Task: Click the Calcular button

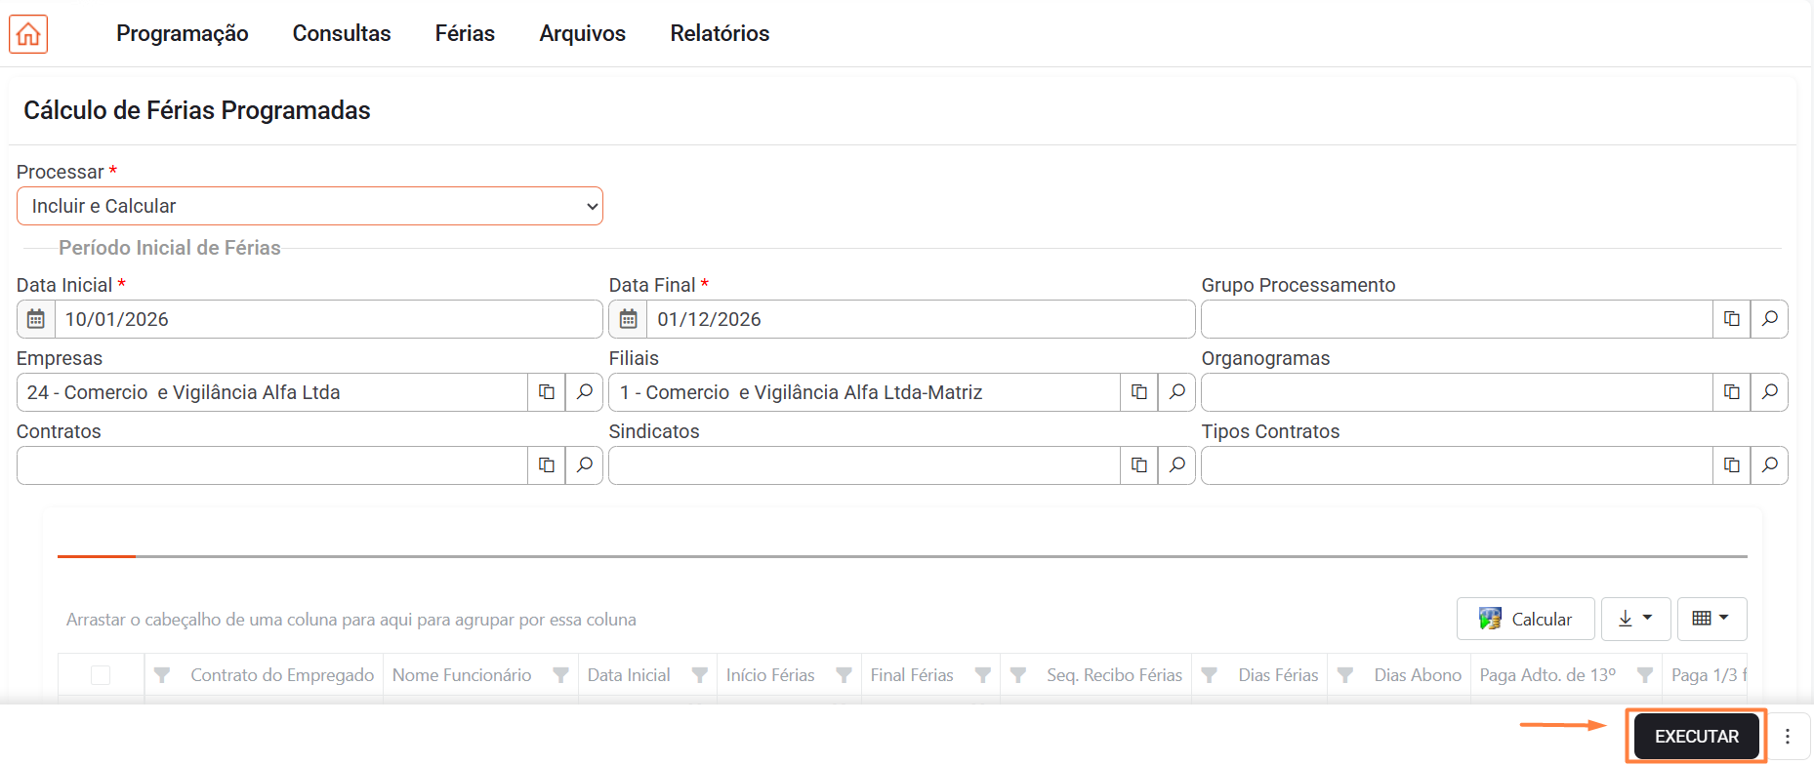Action: coord(1525,619)
